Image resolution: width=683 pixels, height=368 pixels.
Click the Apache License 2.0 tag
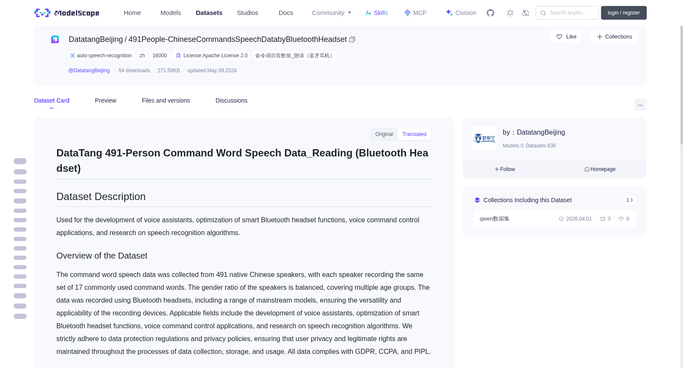click(x=211, y=56)
